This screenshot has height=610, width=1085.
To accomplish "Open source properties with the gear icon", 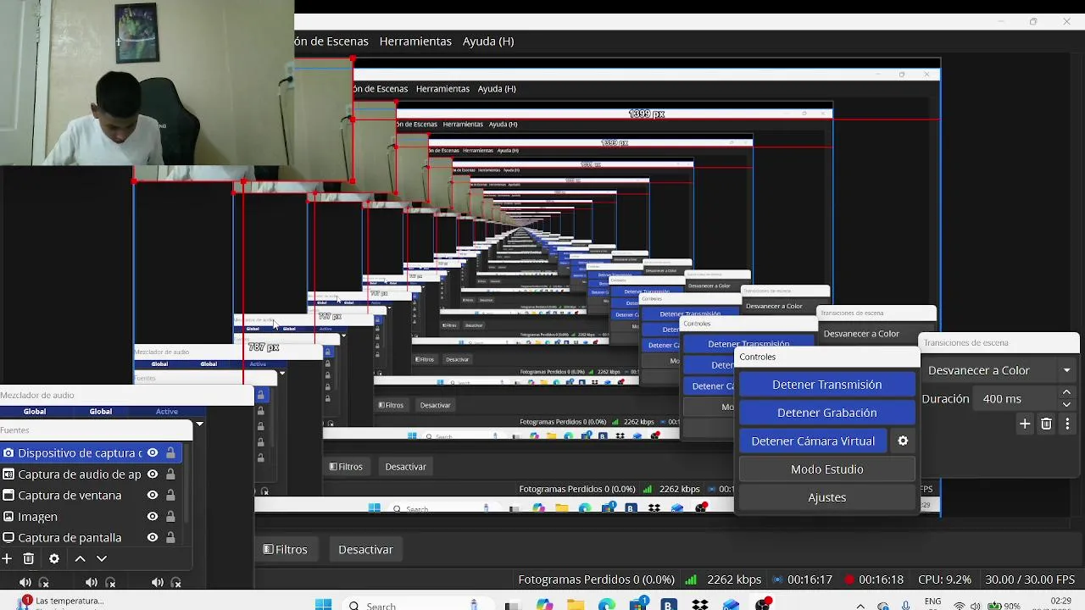I will point(54,558).
